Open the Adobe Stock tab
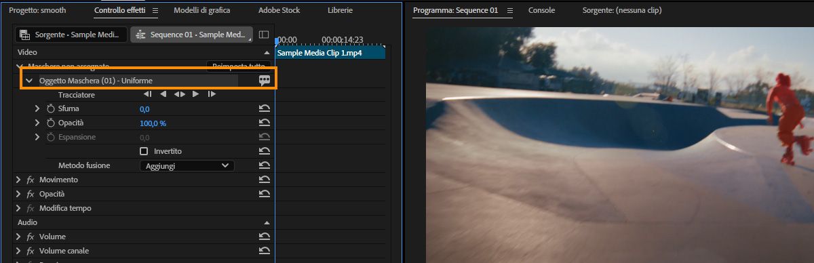Viewport: 814px width, 263px height. tap(278, 10)
